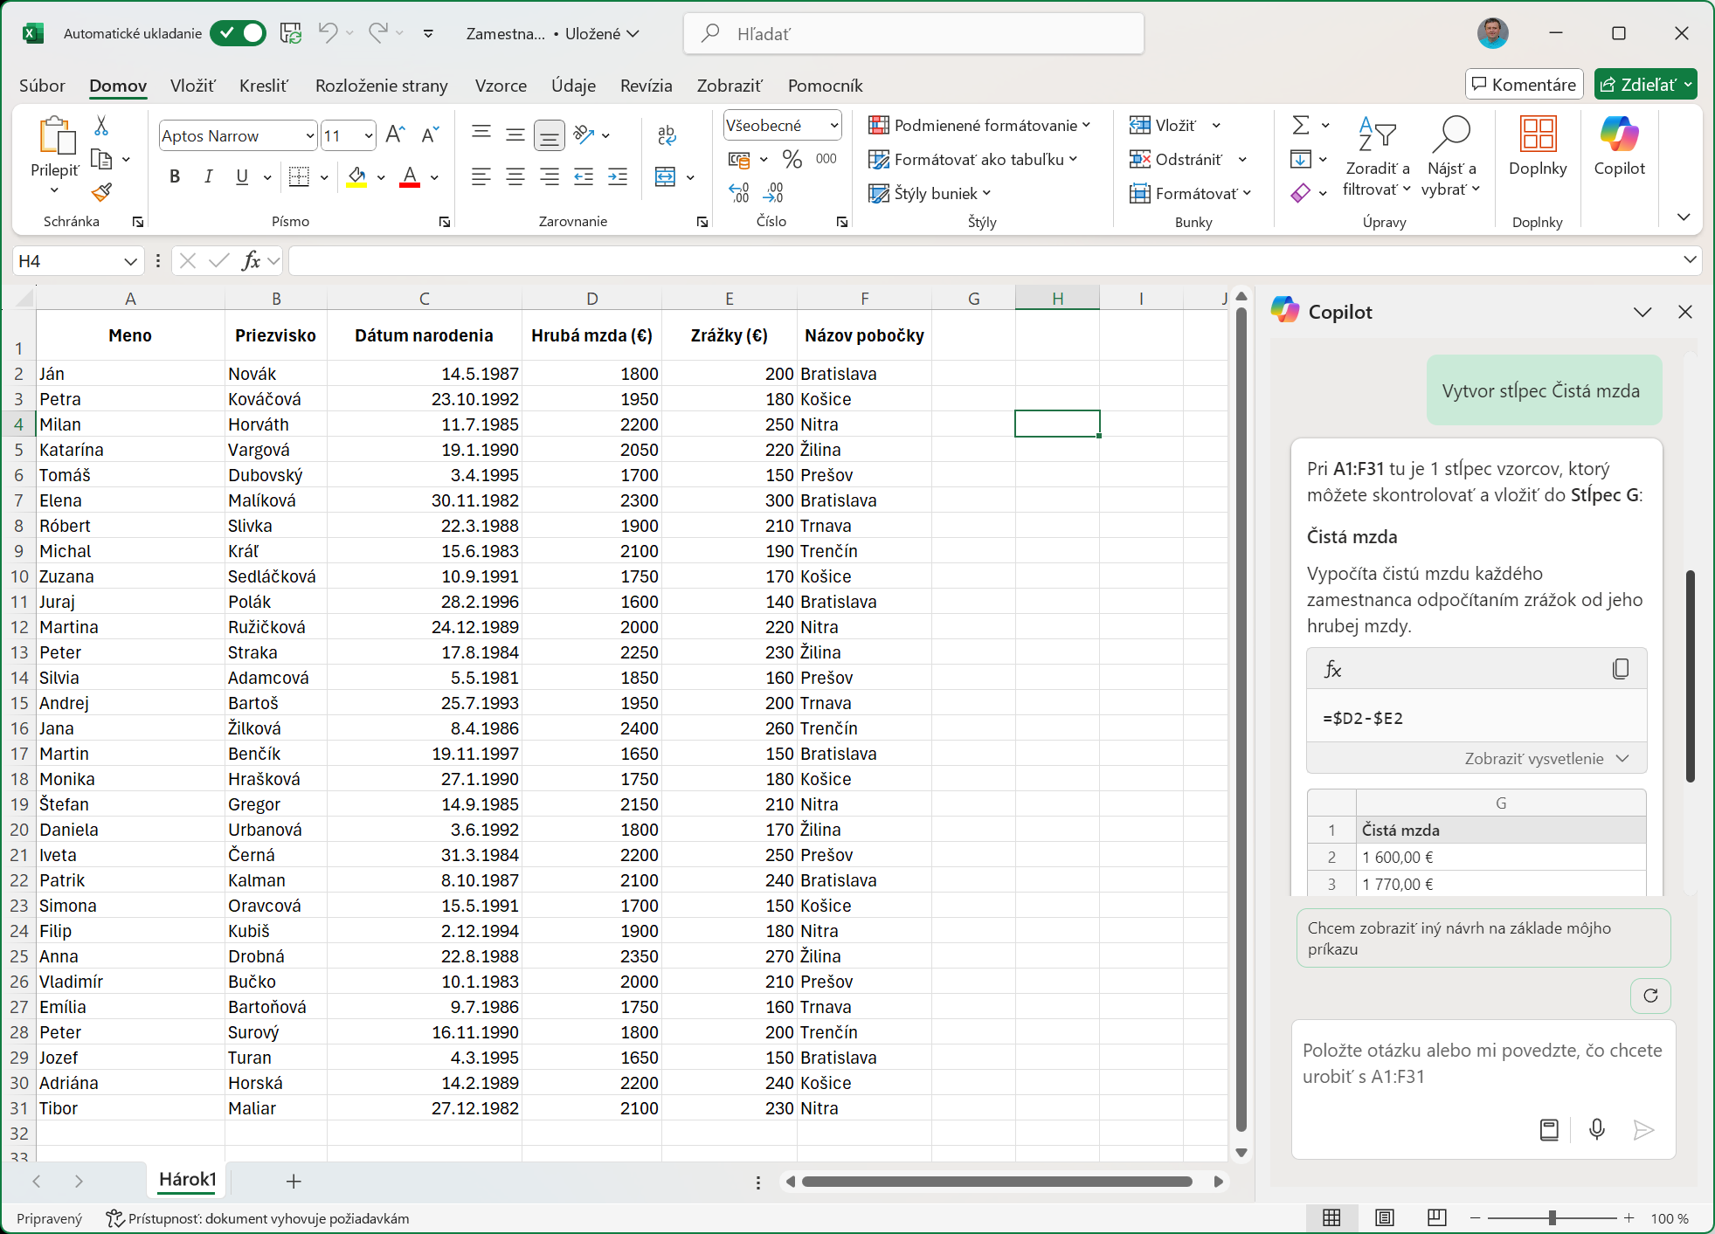Viewport: 1715px width, 1234px height.
Task: Copy the Copilot formula with copy icon
Action: click(x=1620, y=669)
